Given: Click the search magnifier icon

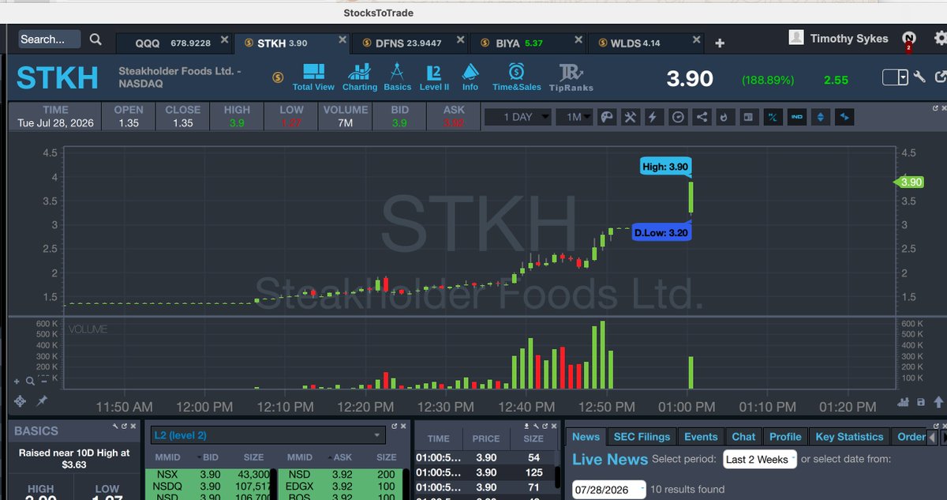Looking at the screenshot, I should point(95,39).
